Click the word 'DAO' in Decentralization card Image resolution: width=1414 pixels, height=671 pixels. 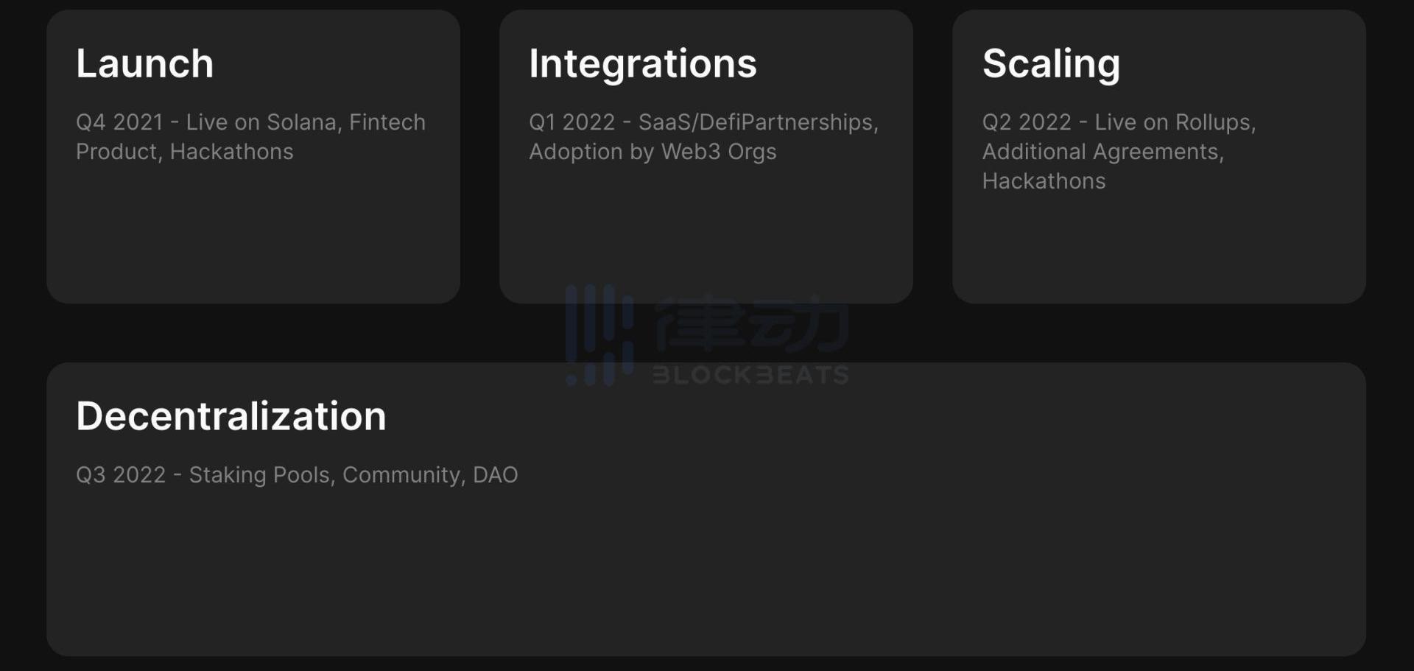point(495,475)
